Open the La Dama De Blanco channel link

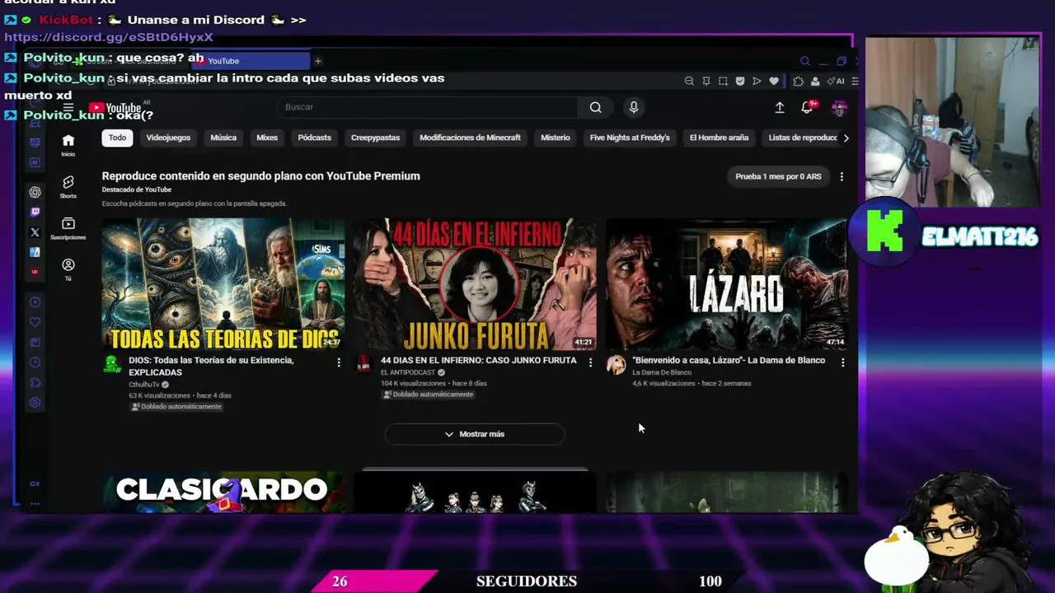[662, 372]
